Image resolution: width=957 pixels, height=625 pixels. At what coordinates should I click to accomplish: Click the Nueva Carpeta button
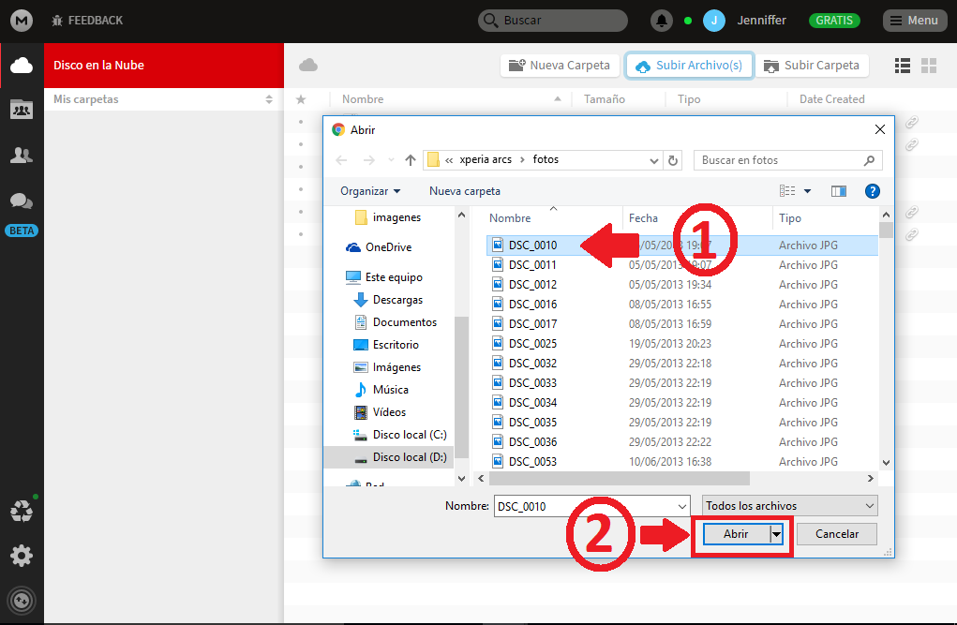click(560, 65)
